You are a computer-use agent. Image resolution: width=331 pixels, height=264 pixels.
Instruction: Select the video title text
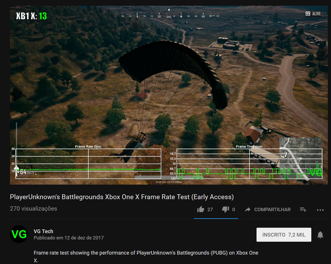[122, 197]
